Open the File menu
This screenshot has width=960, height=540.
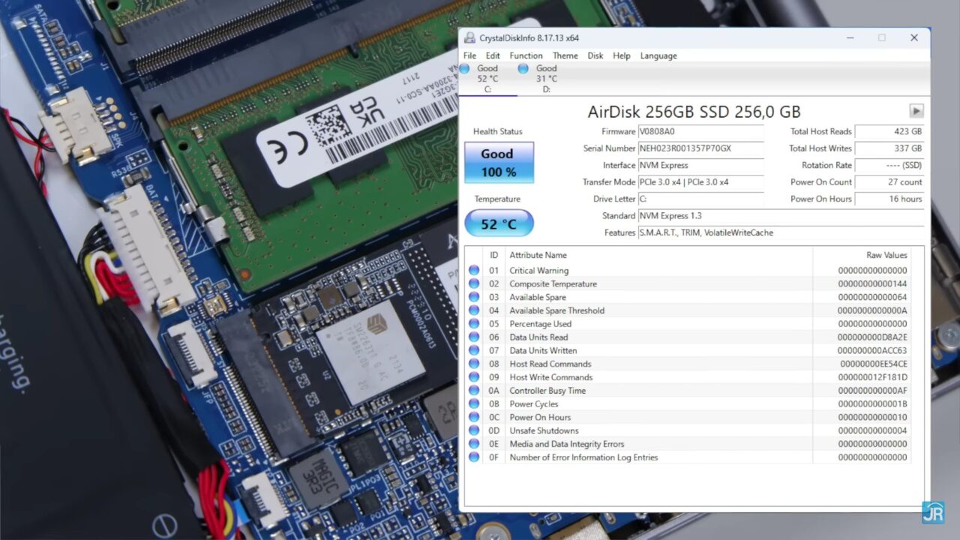pos(469,55)
